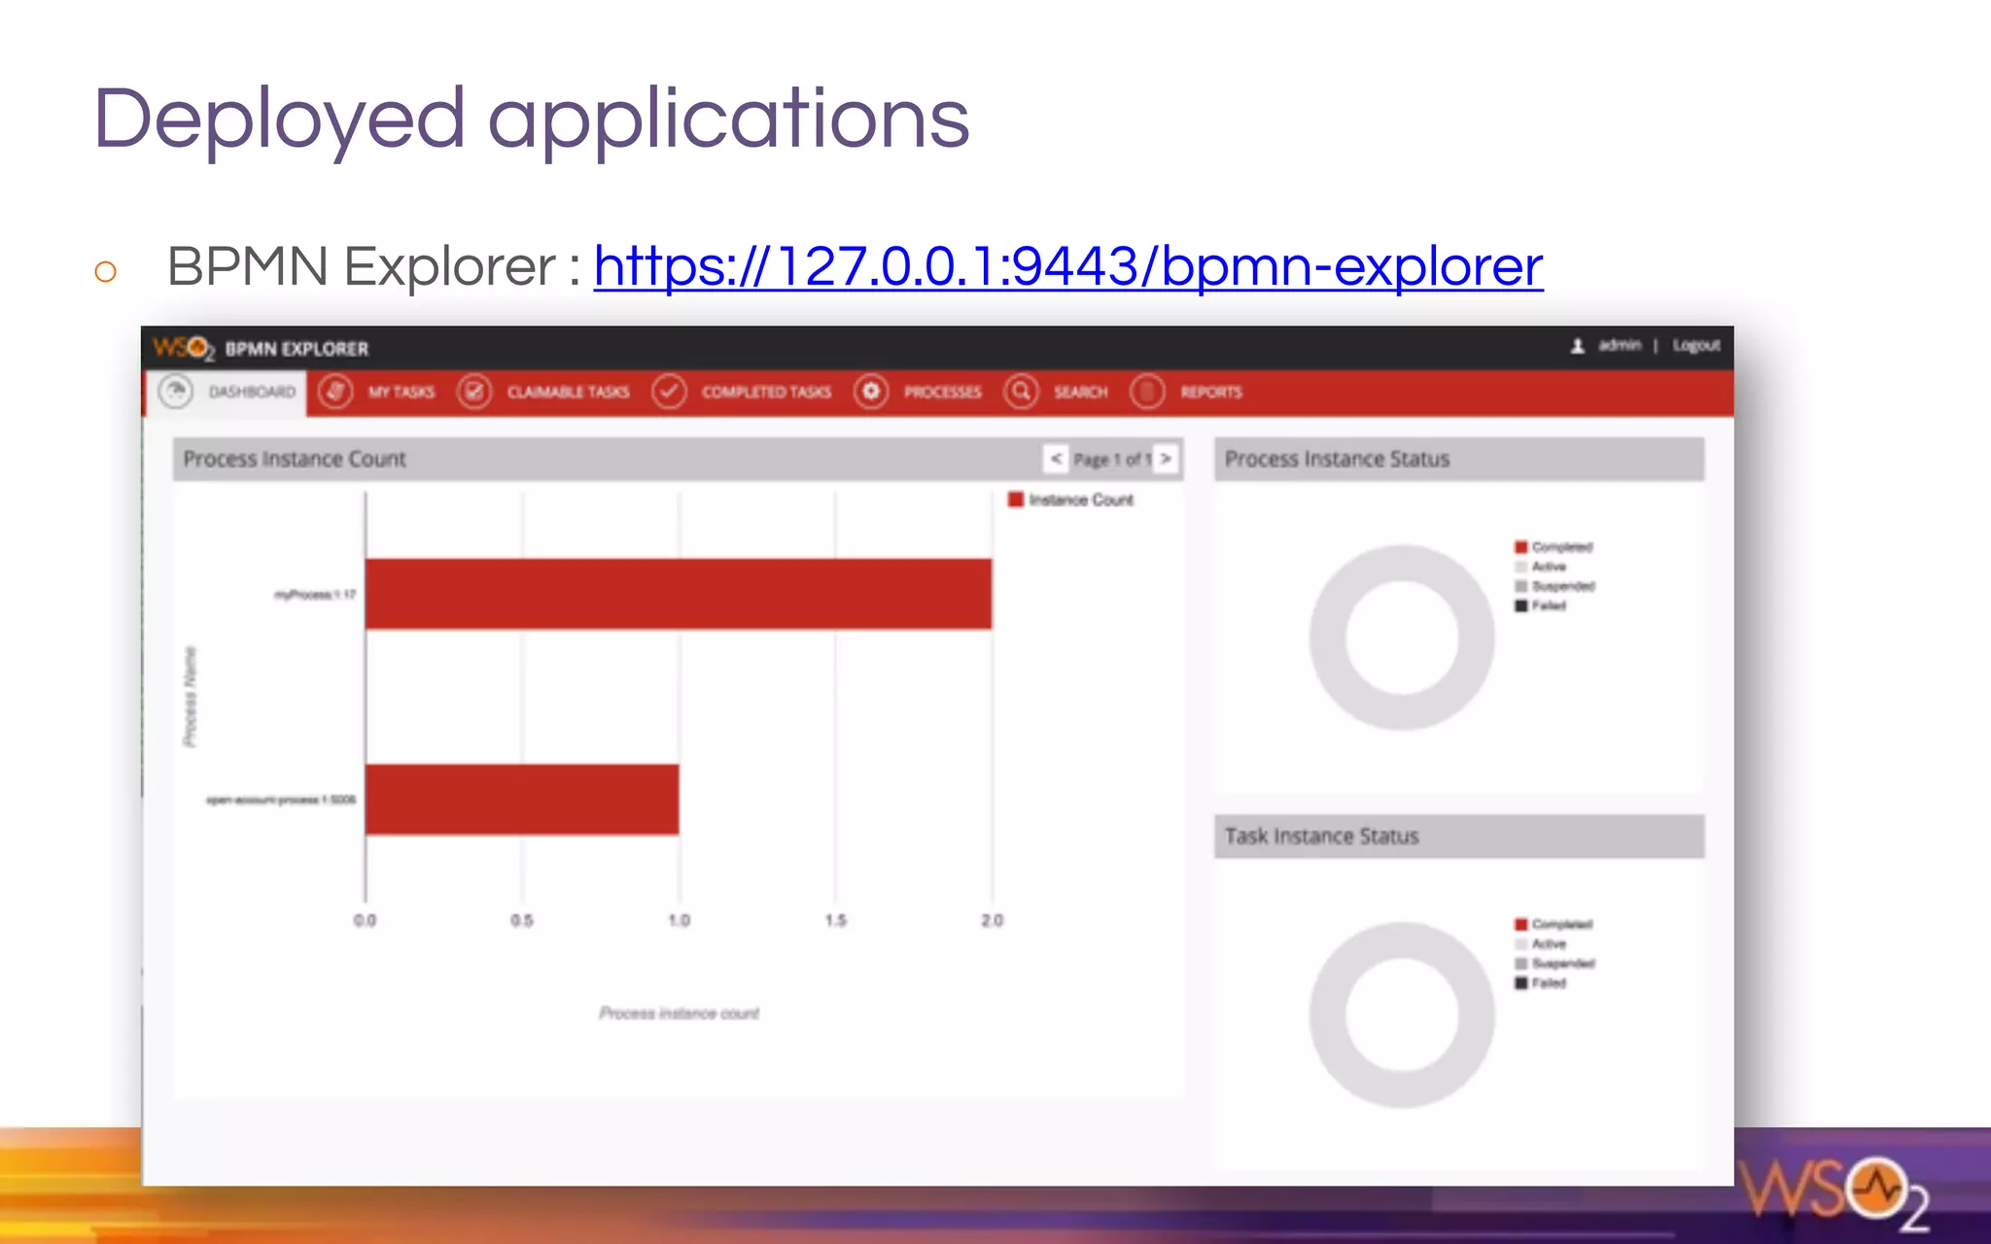Viewport: 1991px width, 1244px height.
Task: Click the My Tasks hand icon
Action: tap(335, 392)
